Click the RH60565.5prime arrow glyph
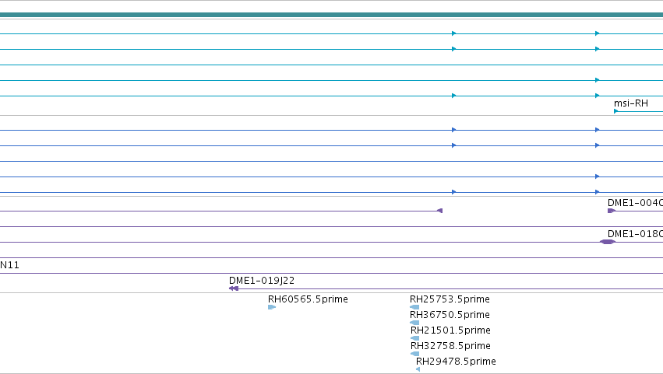Screen dimensions: 663x374 (272, 307)
